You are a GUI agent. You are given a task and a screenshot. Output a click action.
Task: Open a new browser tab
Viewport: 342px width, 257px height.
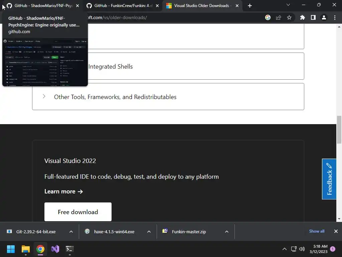click(x=250, y=6)
